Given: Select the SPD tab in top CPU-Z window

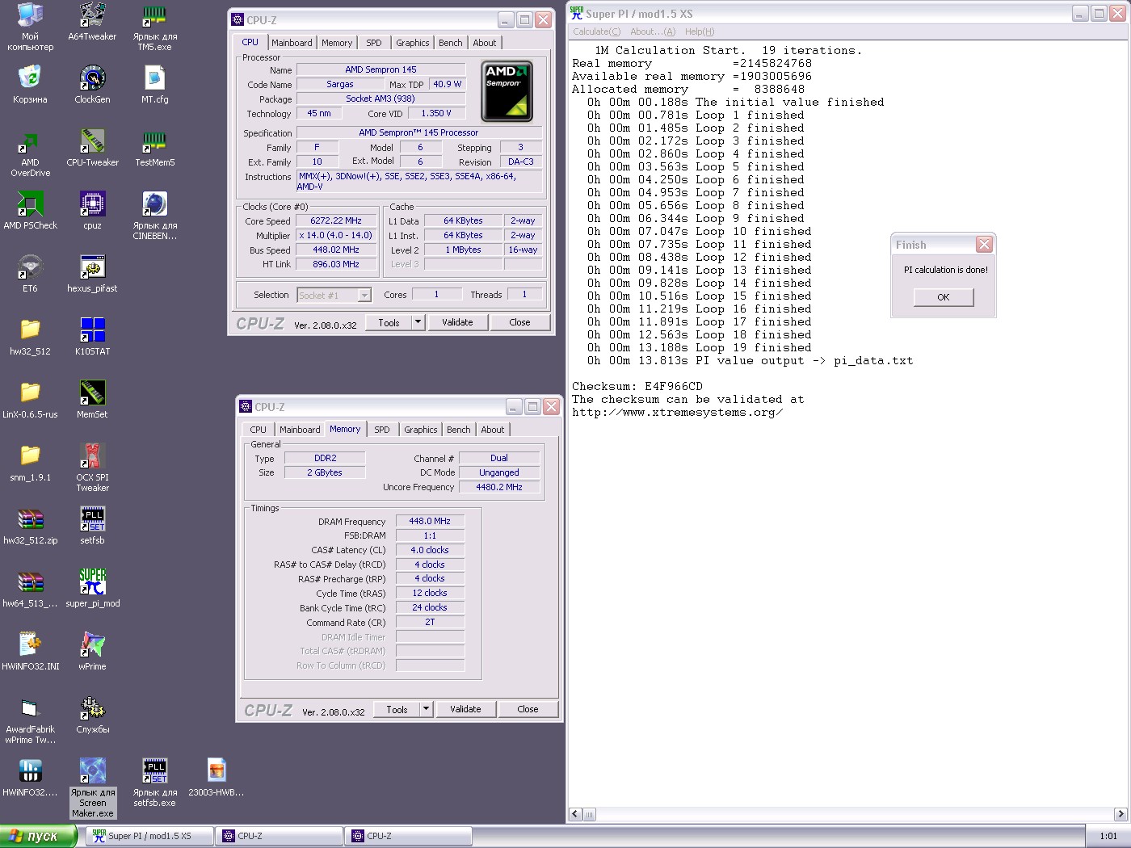Looking at the screenshot, I should pyautogui.click(x=374, y=43).
